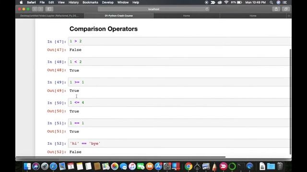Switch to 01-Python Crash Course tab
This screenshot has width=307, height=172.
click(118, 16)
